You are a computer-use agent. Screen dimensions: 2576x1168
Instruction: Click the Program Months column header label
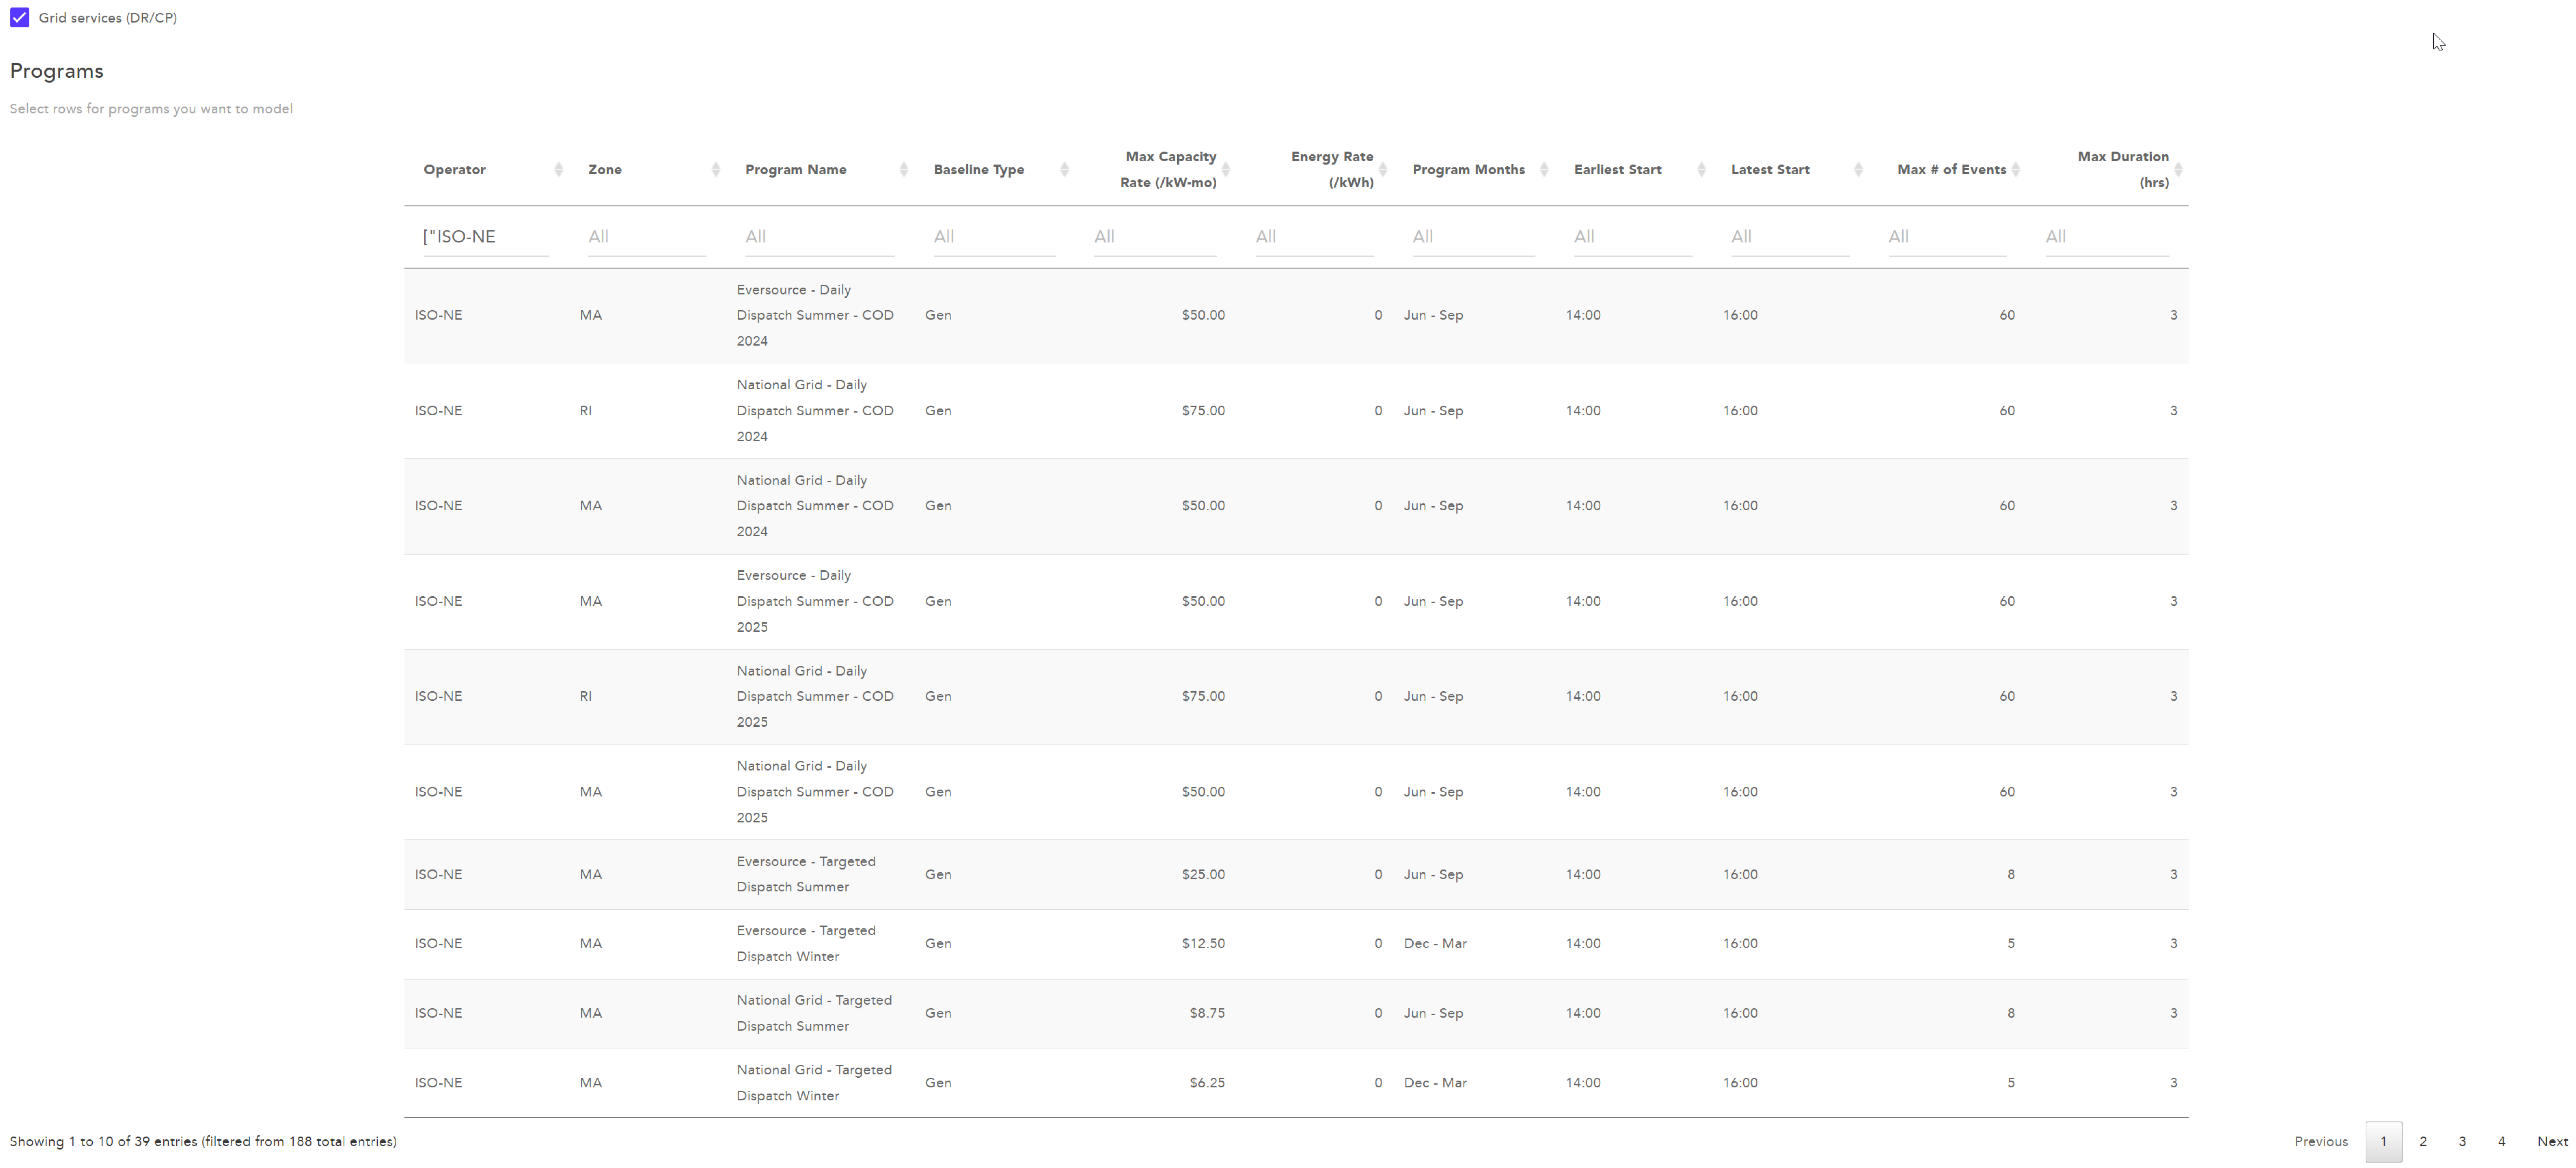[1469, 170]
